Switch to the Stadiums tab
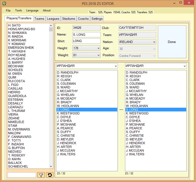The height and width of the screenshot is (182, 196). click(68, 19)
